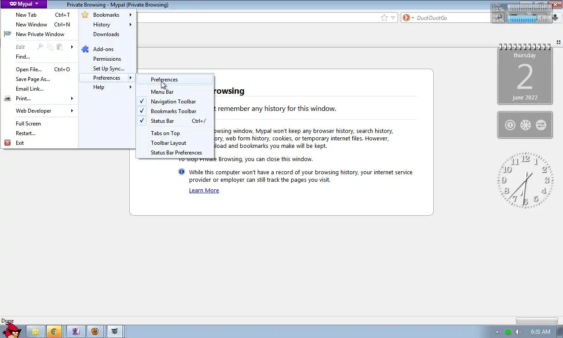Choose Email Link... from the menu

pos(39,89)
